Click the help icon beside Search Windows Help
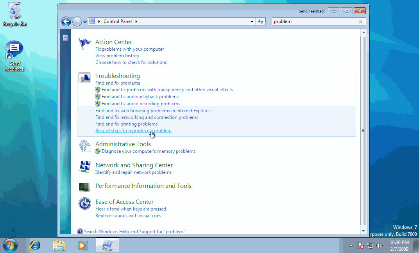Viewport: 419px width, 253px height. click(80, 232)
